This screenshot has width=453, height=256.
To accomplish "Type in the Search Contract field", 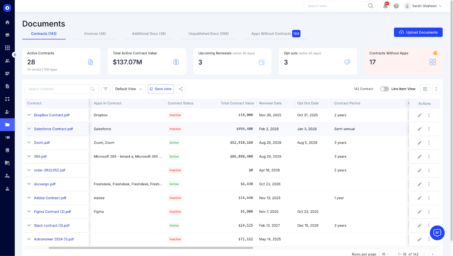I will [57, 89].
